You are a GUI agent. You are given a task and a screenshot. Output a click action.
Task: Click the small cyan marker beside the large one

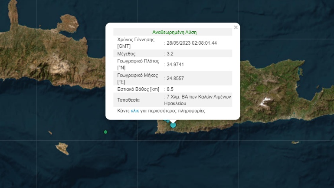tap(168, 121)
